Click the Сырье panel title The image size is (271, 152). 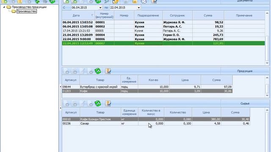[x=245, y=103]
